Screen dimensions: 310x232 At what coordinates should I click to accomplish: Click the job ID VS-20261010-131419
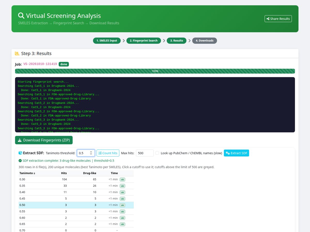pos(40,64)
